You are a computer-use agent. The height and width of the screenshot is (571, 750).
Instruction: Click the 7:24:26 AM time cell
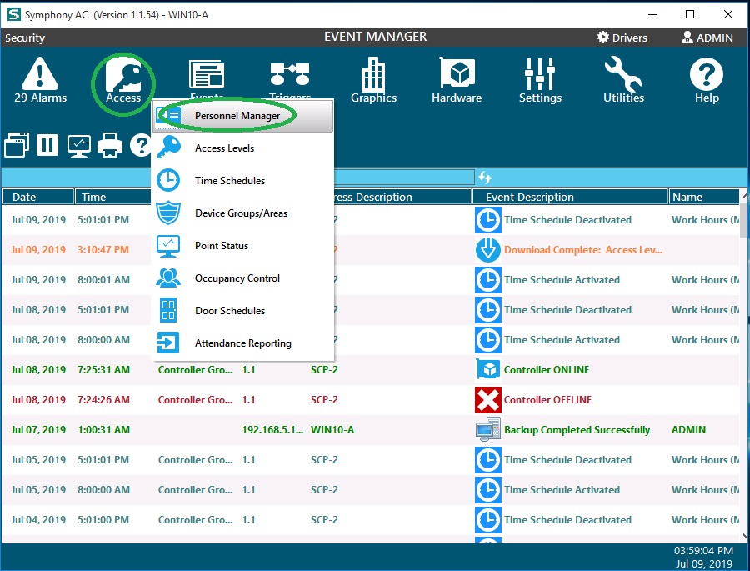[x=104, y=399]
